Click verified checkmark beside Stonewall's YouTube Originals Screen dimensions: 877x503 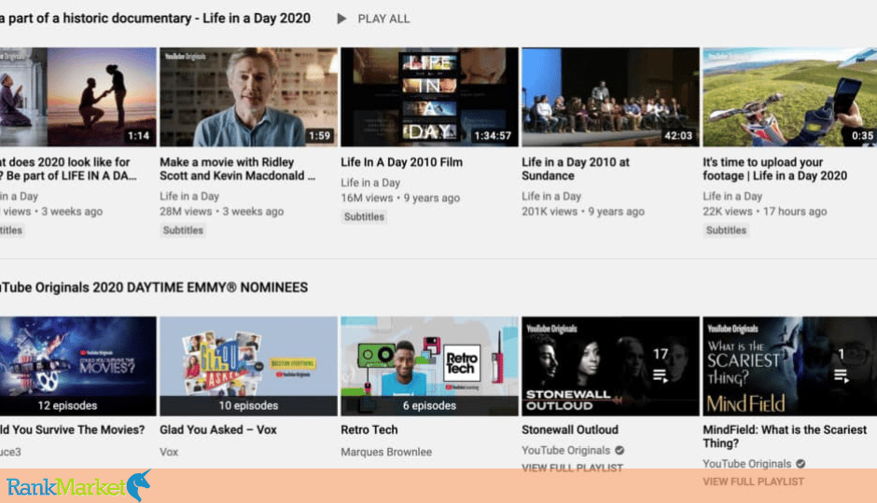click(x=619, y=451)
